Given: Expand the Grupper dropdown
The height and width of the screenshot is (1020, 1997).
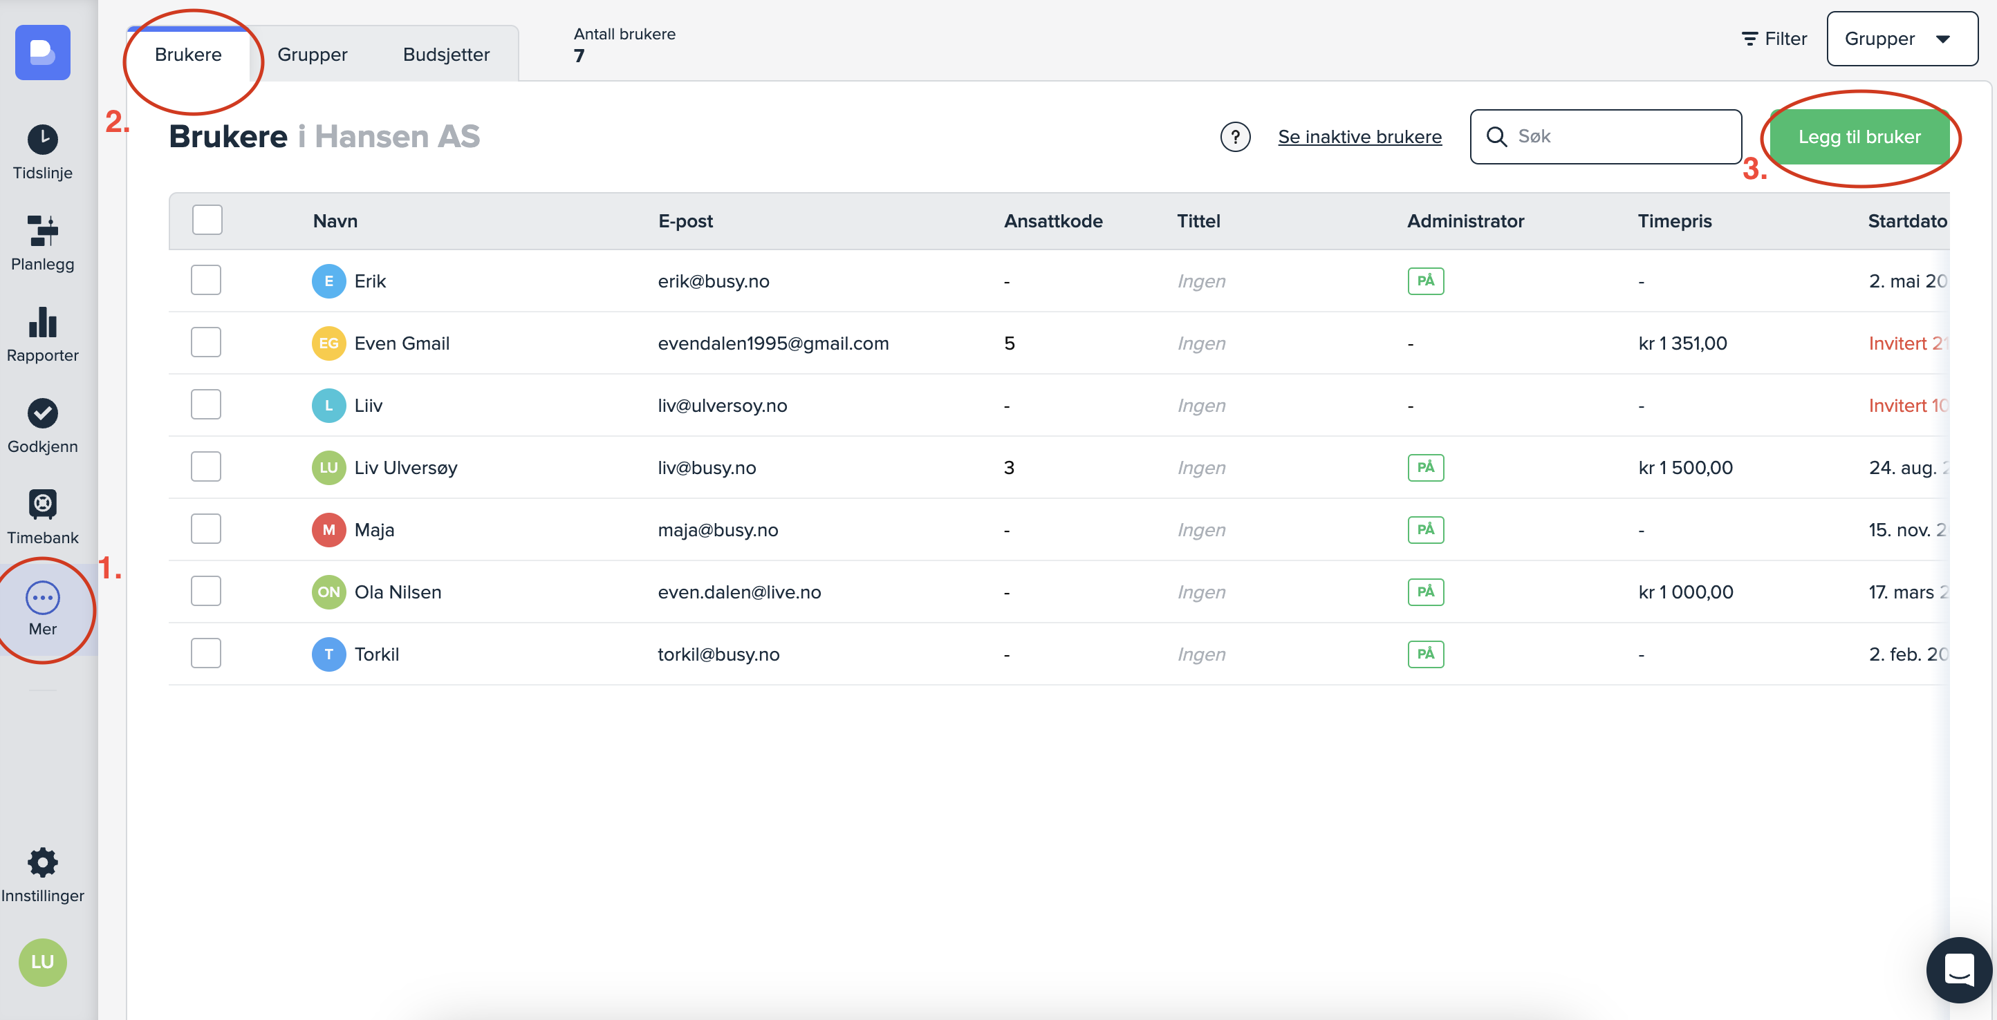Looking at the screenshot, I should click(1901, 39).
